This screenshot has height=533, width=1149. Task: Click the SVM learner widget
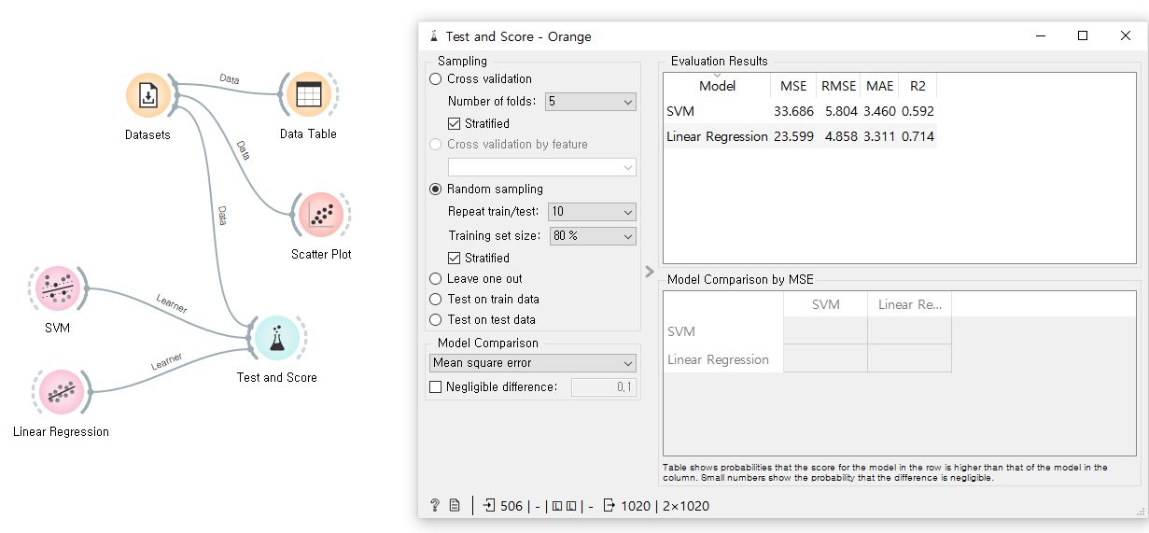(x=57, y=289)
